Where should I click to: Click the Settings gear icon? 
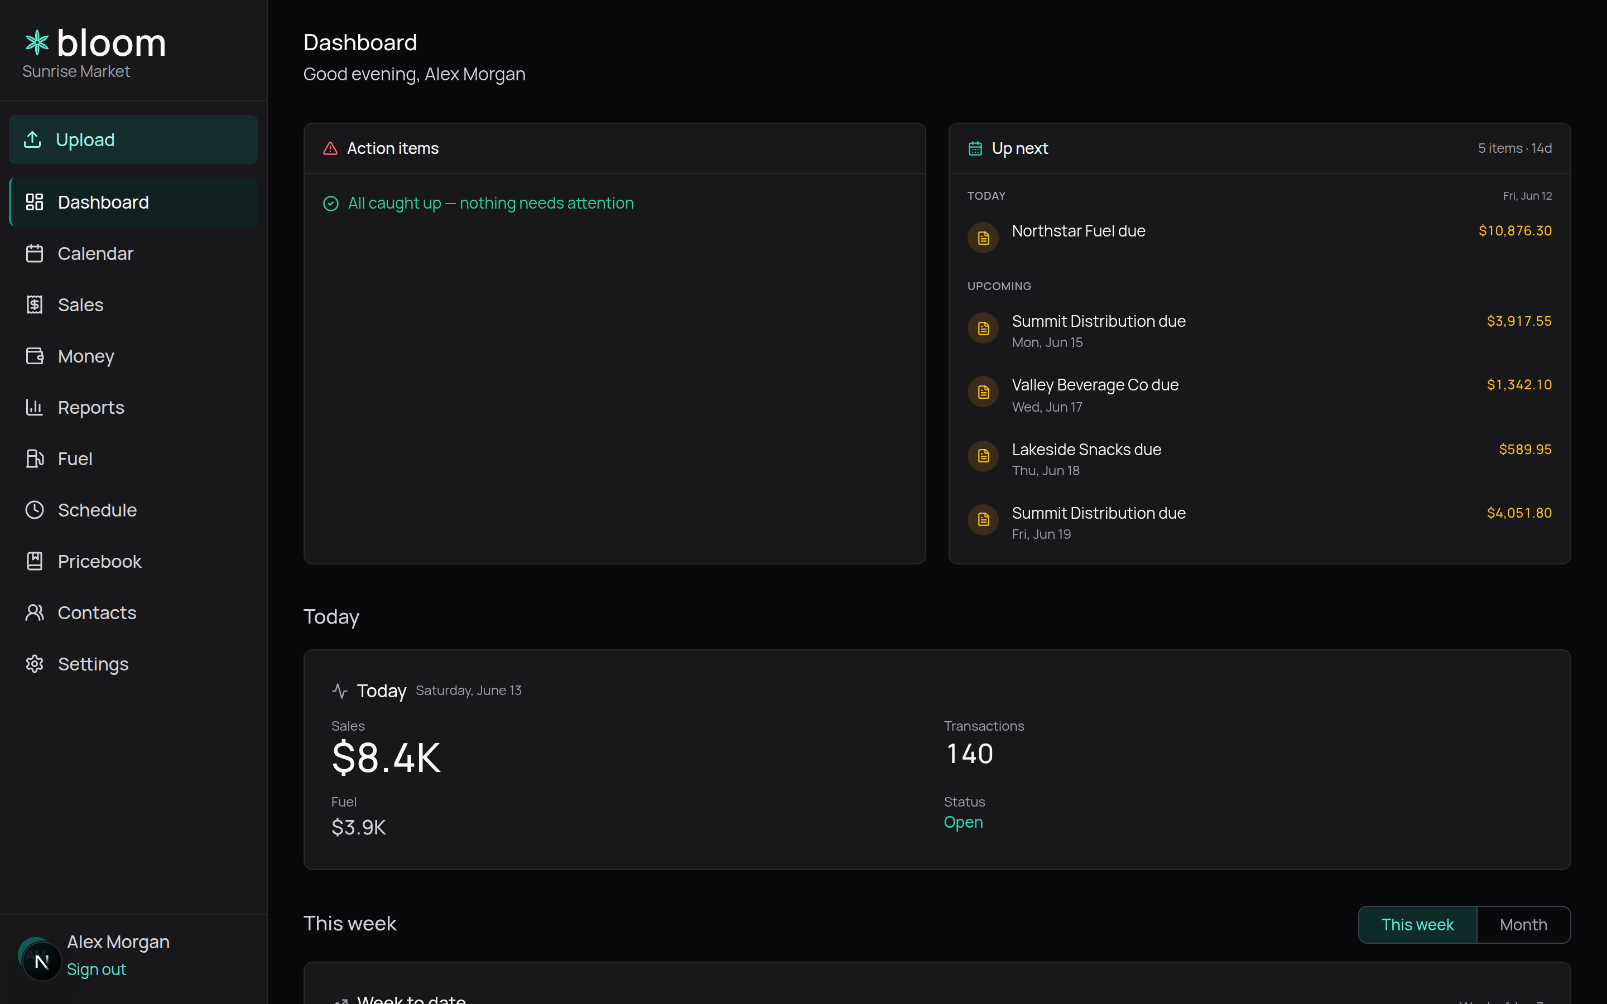click(35, 664)
